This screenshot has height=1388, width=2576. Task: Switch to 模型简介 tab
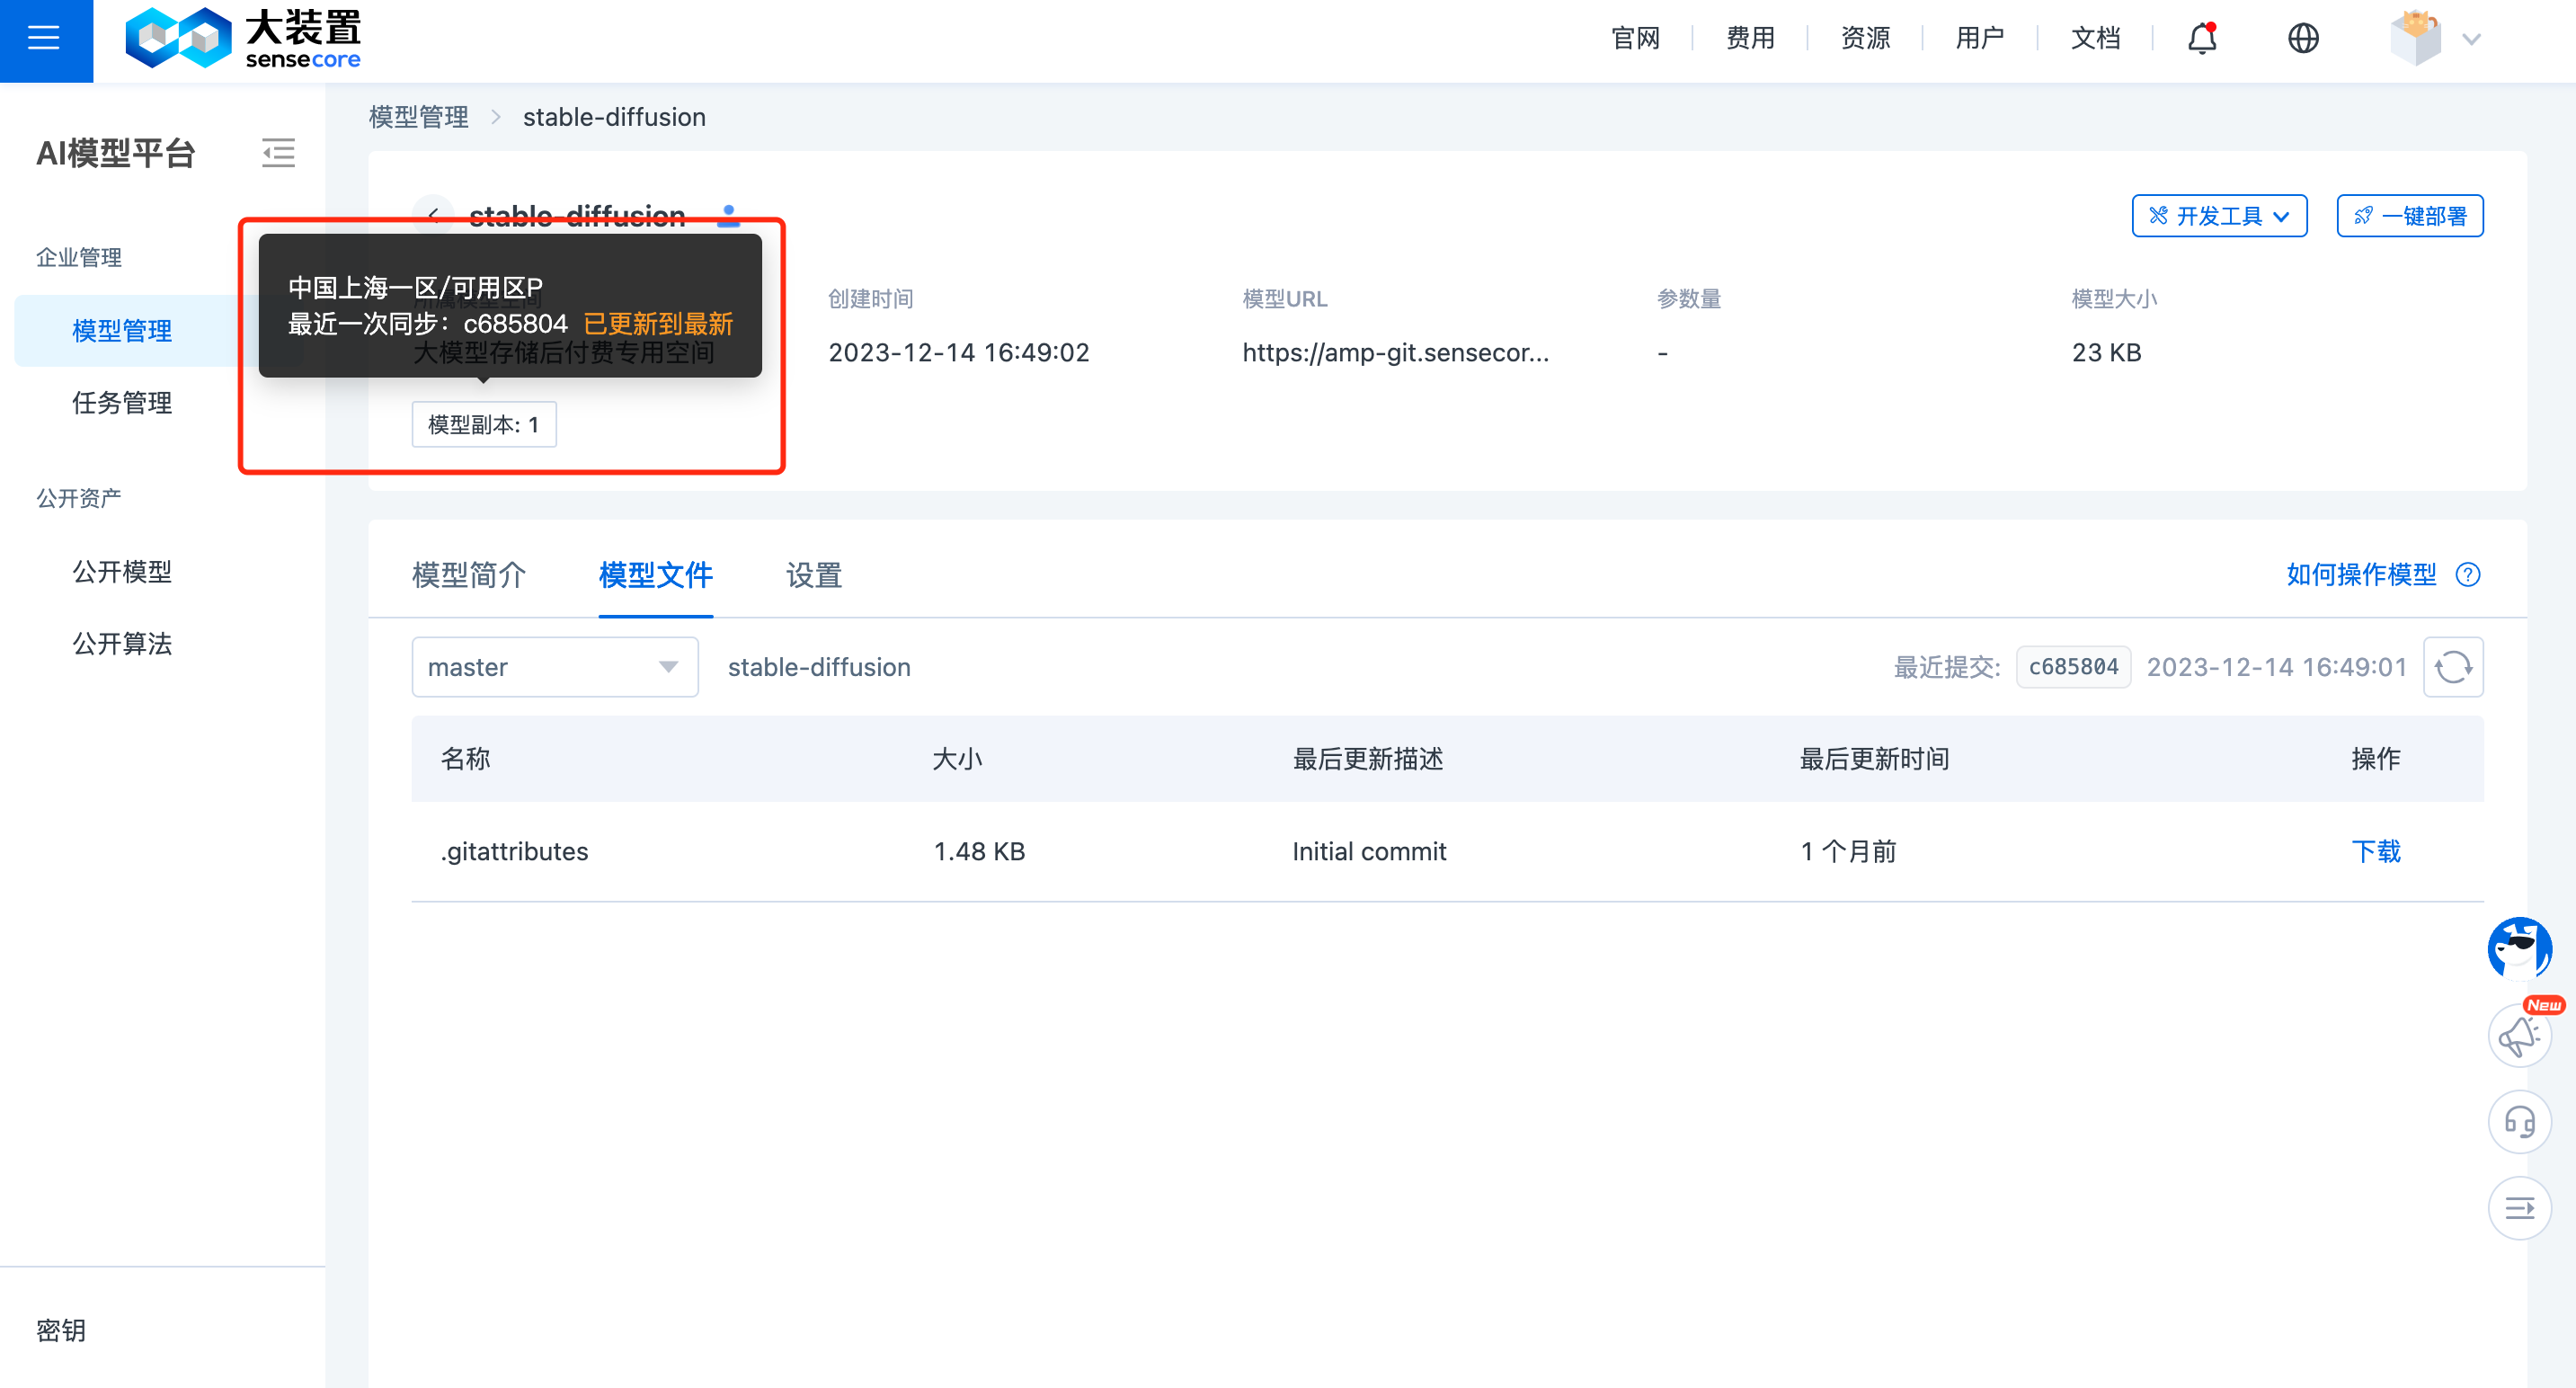tap(469, 575)
